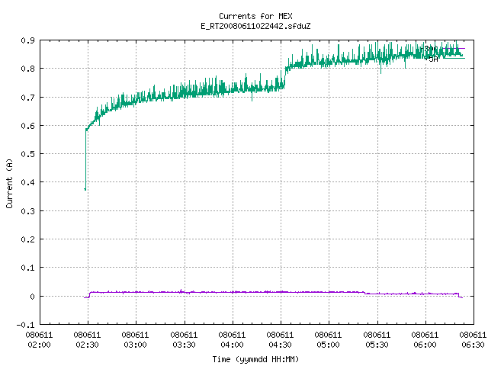488x366 pixels.
Task: Click the y-axis tick value -0.1
Action: point(25,325)
